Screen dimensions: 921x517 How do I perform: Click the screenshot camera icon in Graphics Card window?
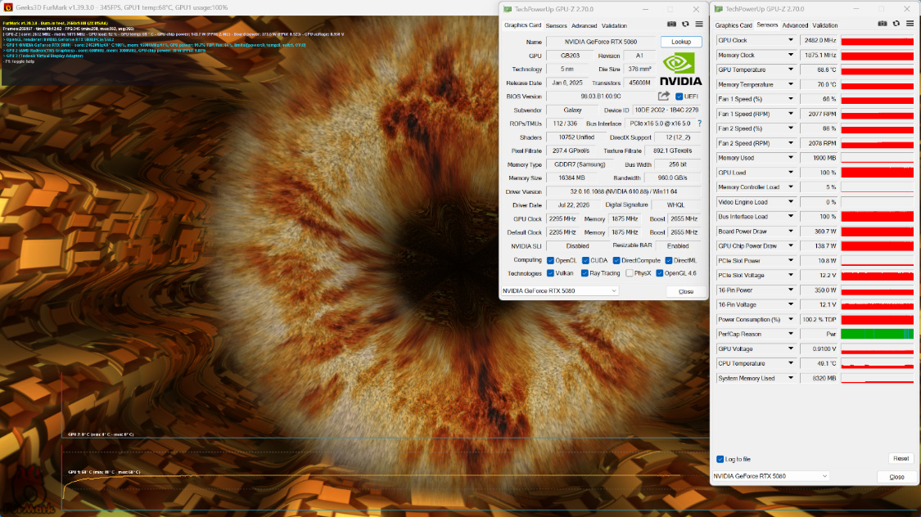click(671, 25)
